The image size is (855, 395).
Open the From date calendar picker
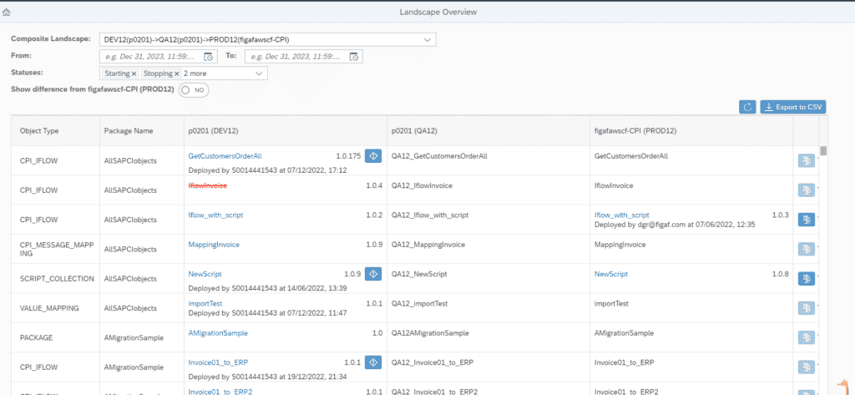coord(208,56)
